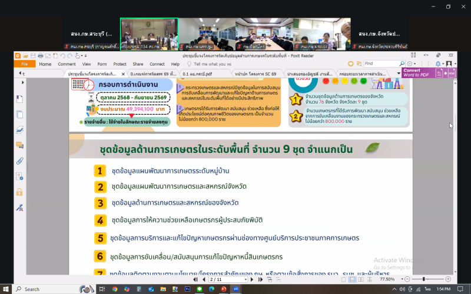Open the Pages thumbnail panel in sidebar
The width and height of the screenshot is (471, 294).
pos(19,114)
